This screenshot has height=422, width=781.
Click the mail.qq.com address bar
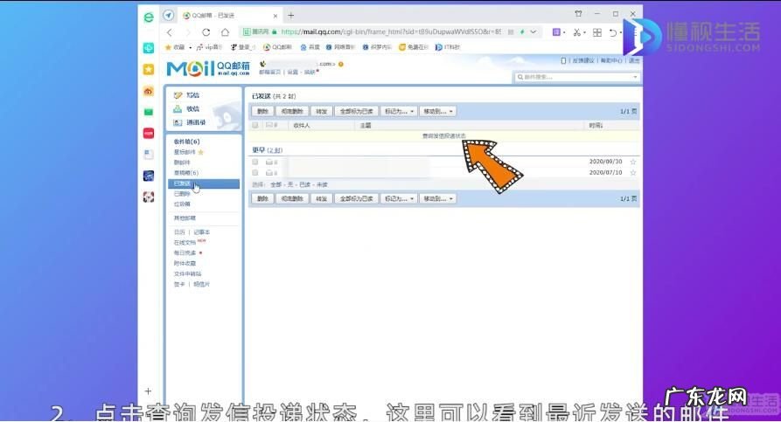pos(391,31)
